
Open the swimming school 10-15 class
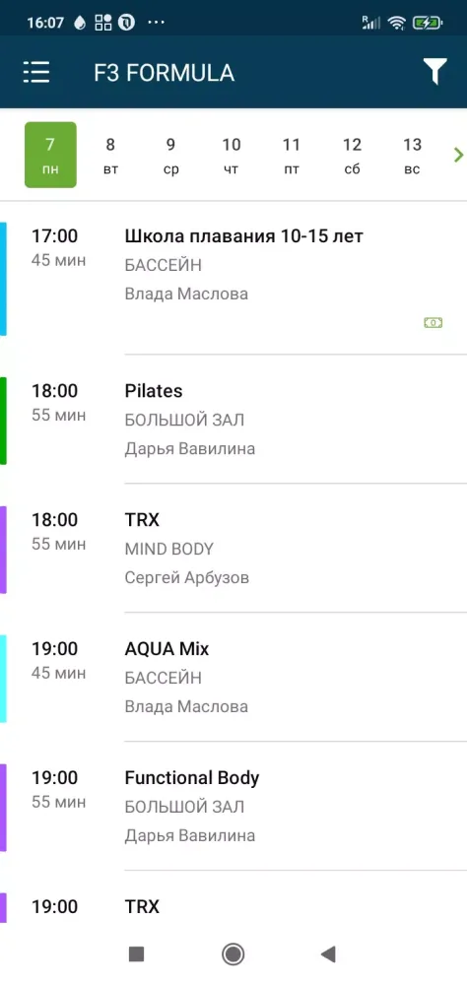point(233,278)
